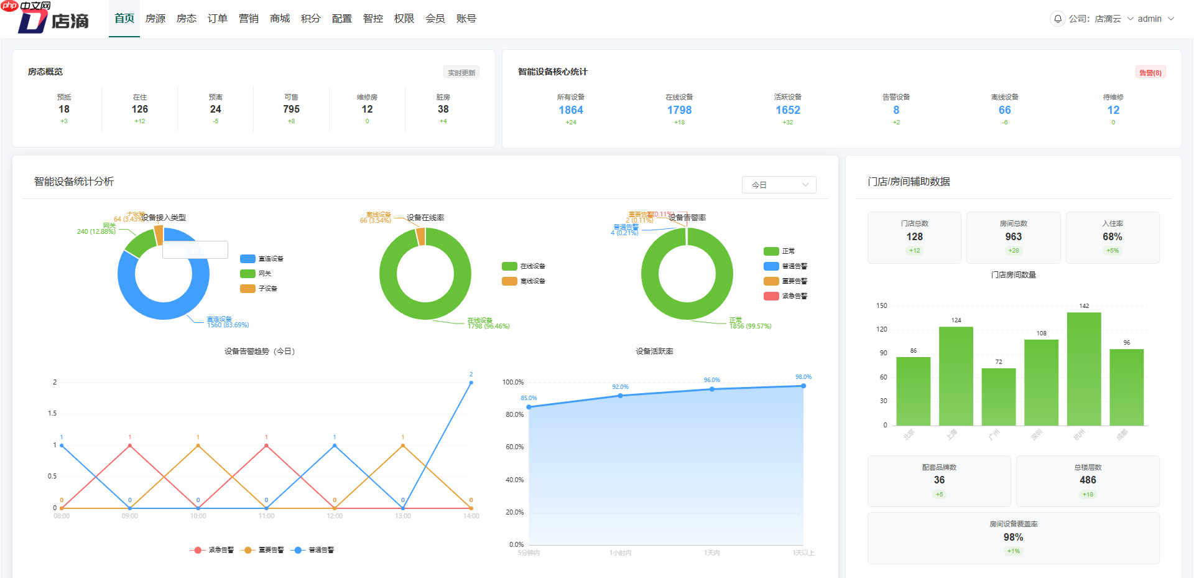Click the blue 直连设备 legend icon

point(248,259)
